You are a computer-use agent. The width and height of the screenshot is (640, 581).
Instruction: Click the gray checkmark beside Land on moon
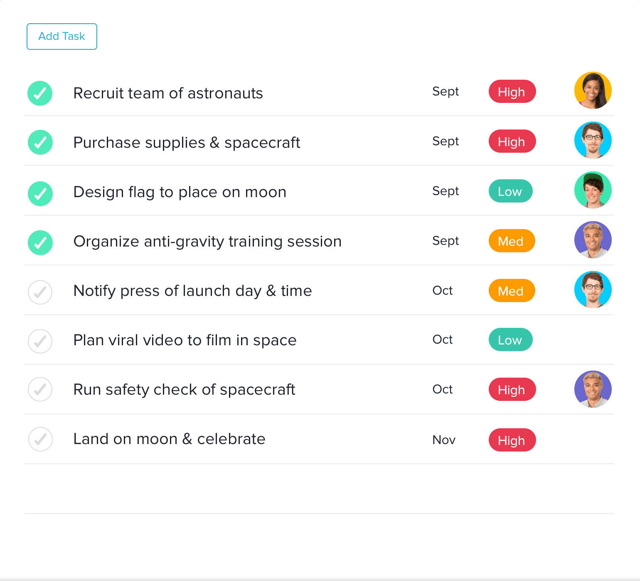point(40,439)
